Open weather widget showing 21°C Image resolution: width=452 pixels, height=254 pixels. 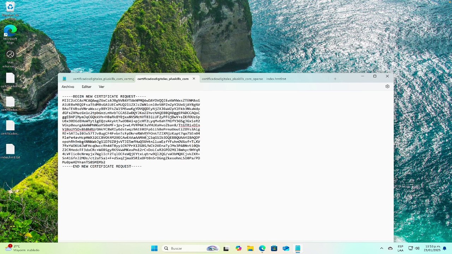click(x=22, y=248)
